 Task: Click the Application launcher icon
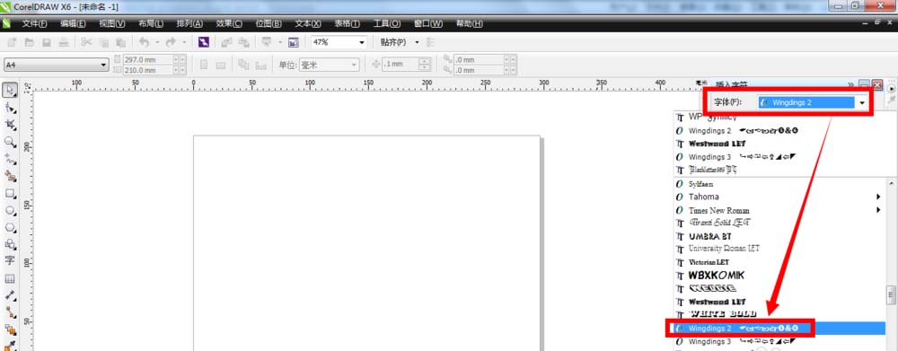click(267, 42)
